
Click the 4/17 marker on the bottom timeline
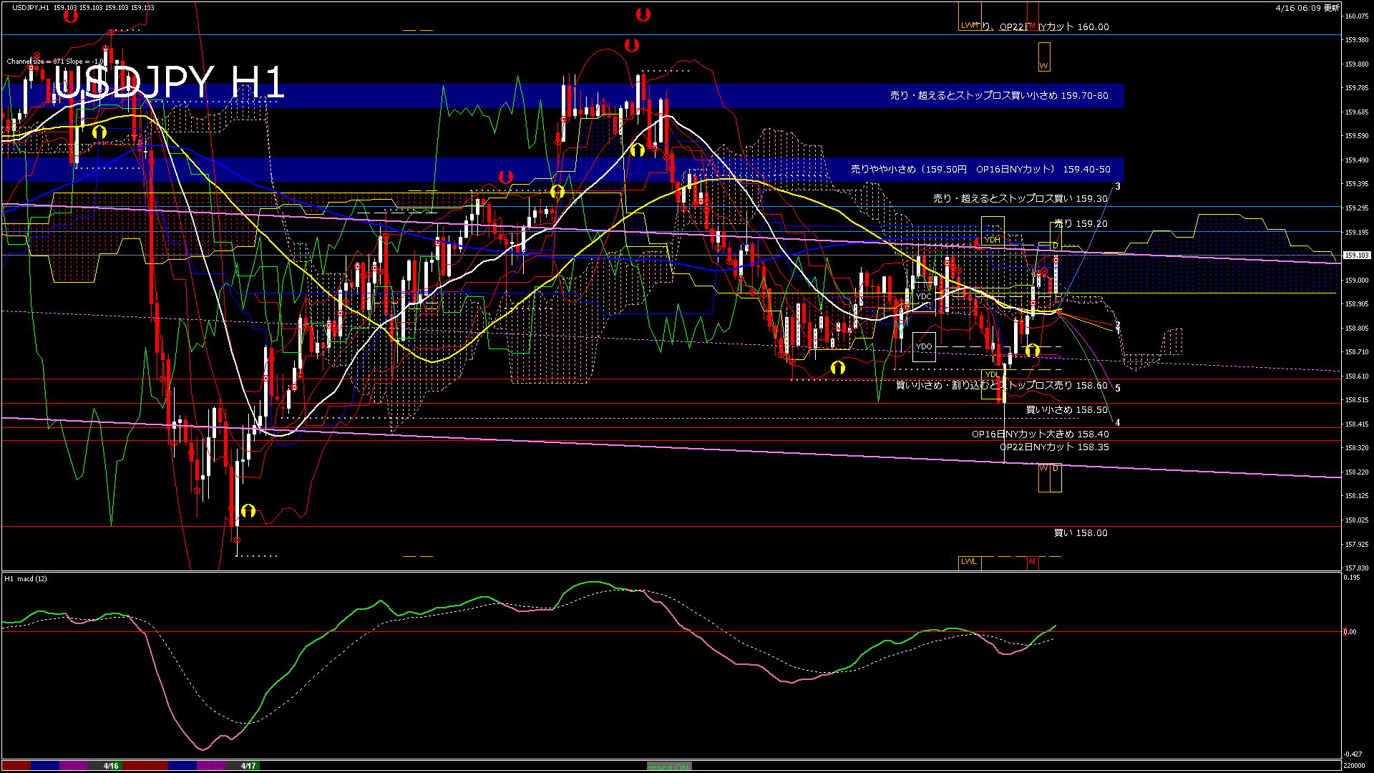click(247, 765)
